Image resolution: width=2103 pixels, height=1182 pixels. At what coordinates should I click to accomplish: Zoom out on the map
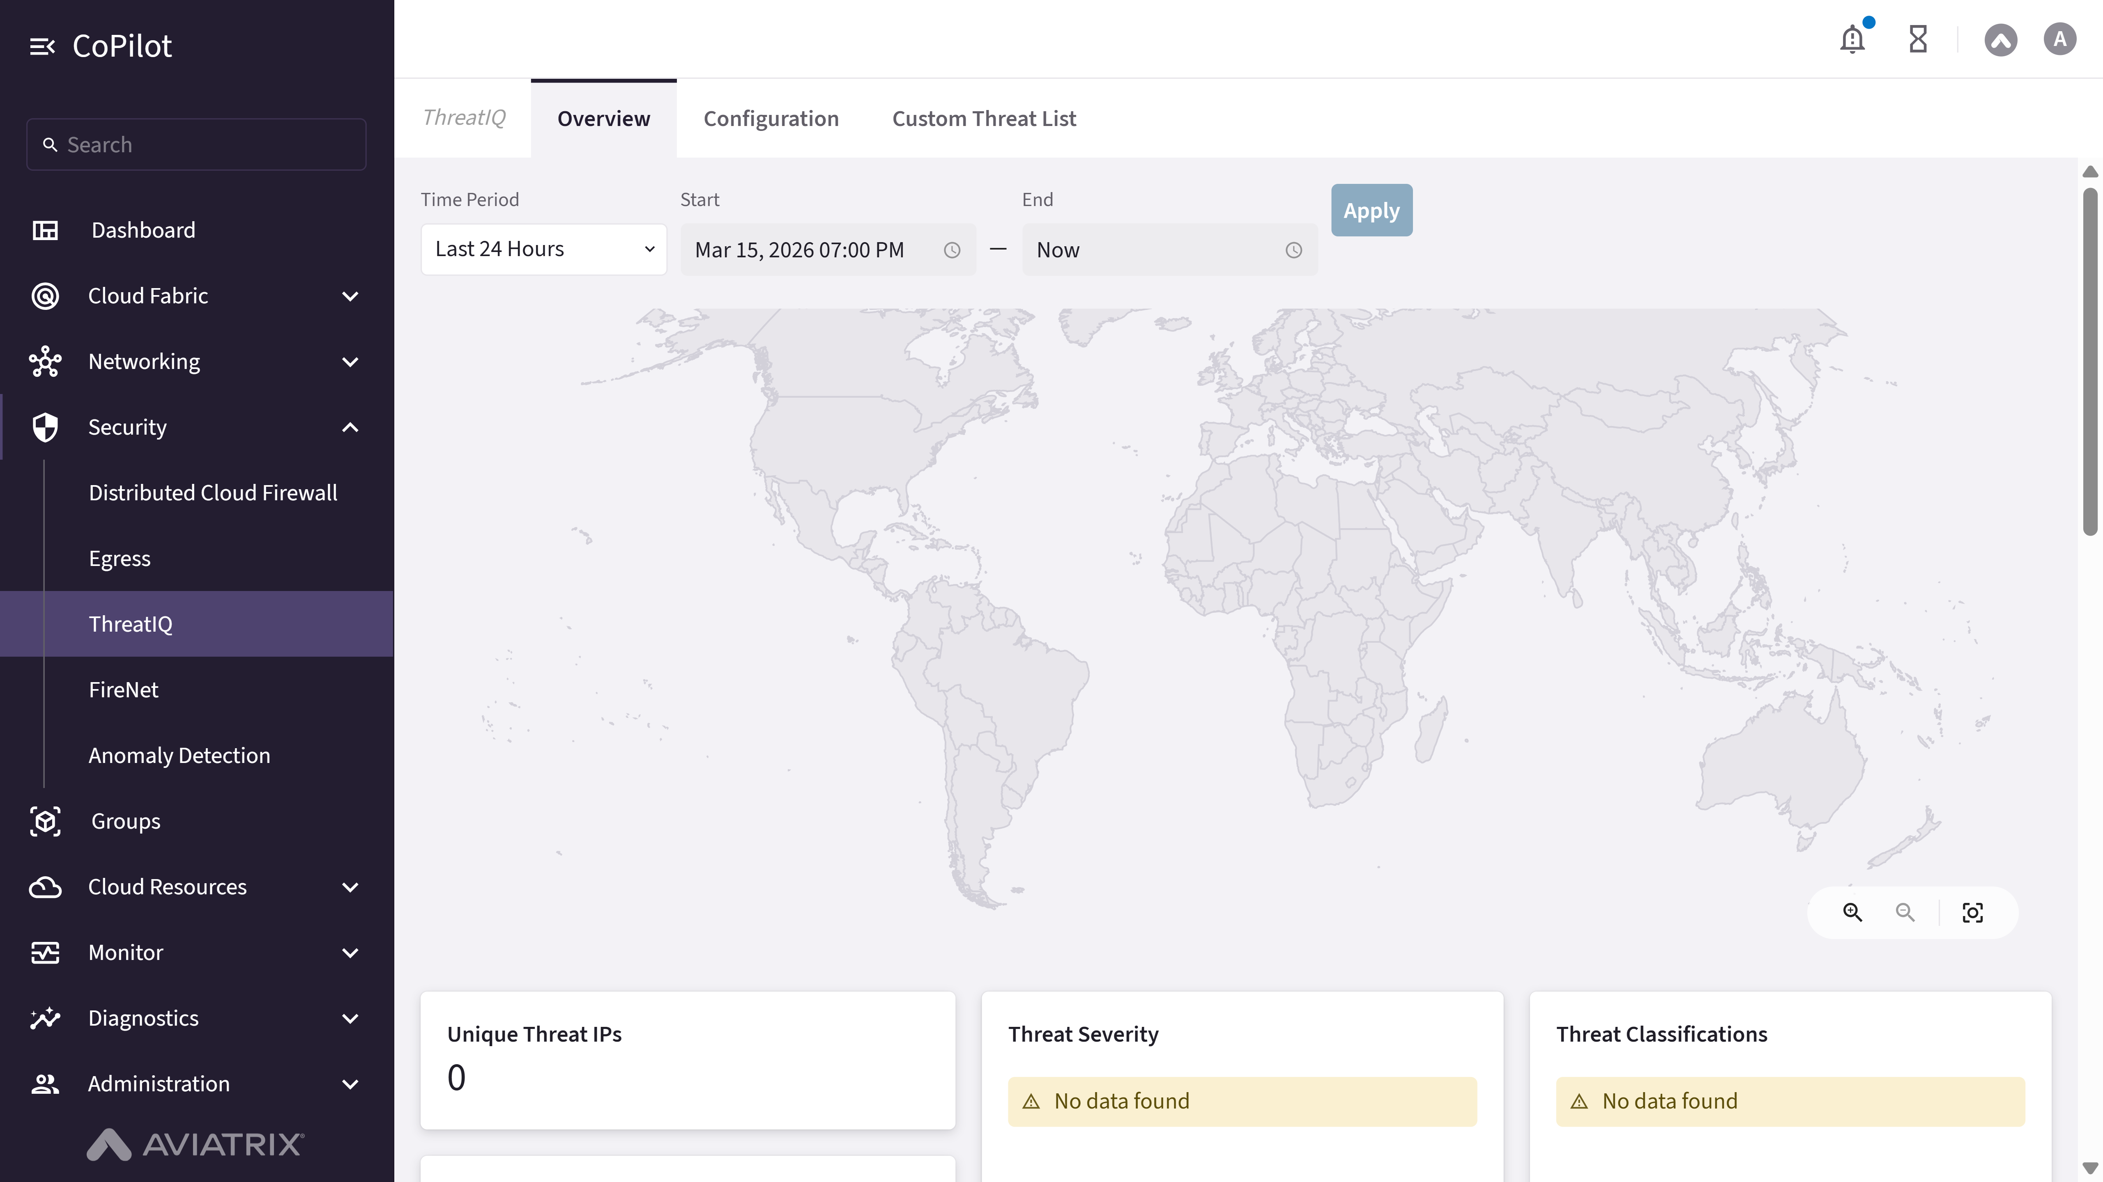tap(1905, 912)
